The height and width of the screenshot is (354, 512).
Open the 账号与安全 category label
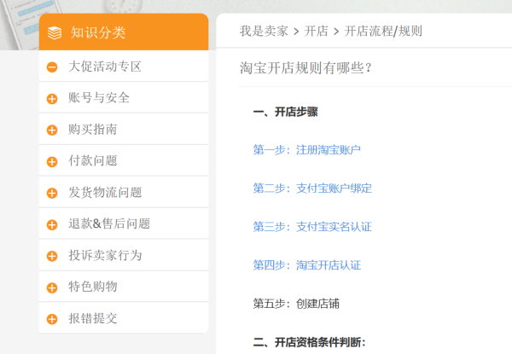click(99, 98)
